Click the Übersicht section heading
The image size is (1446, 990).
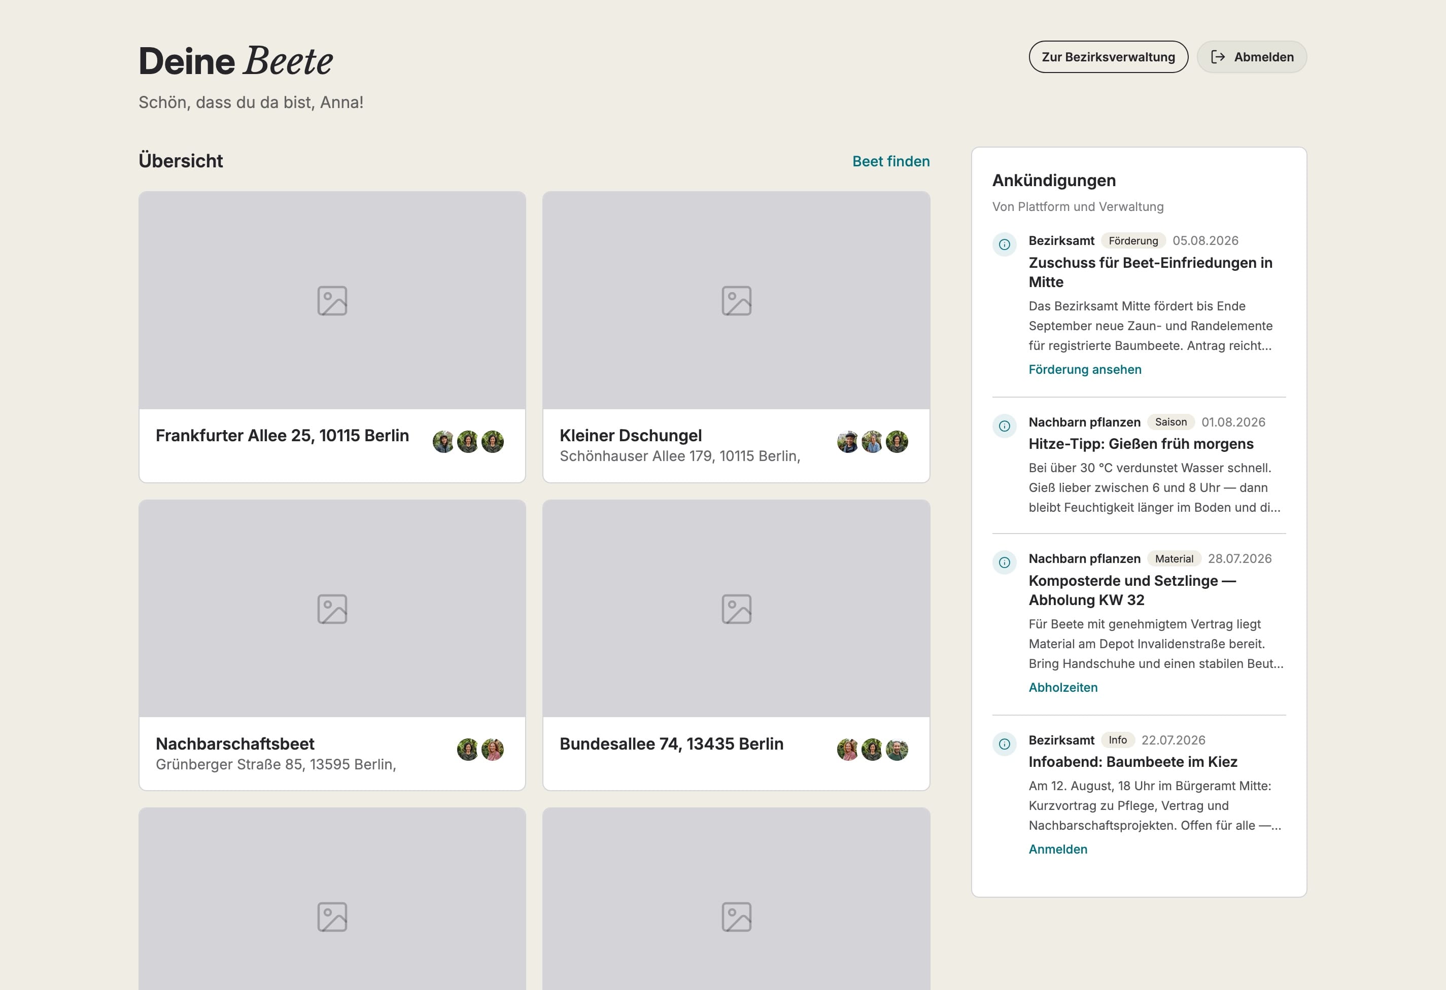[181, 161]
